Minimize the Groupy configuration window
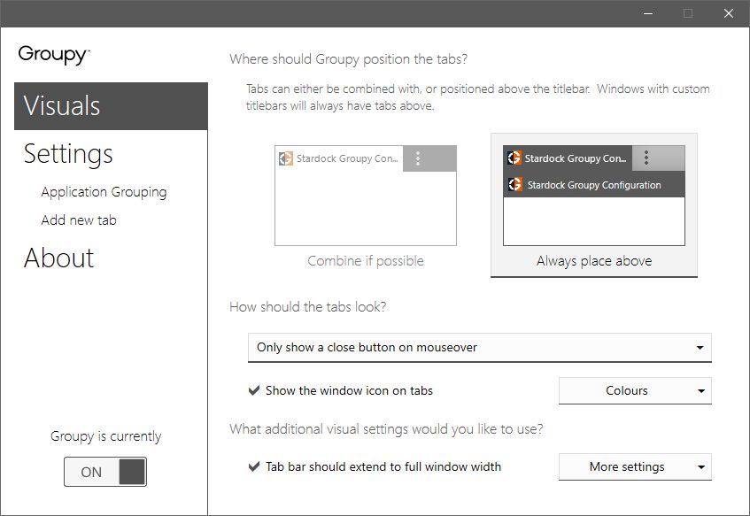This screenshot has width=750, height=516. point(647,13)
